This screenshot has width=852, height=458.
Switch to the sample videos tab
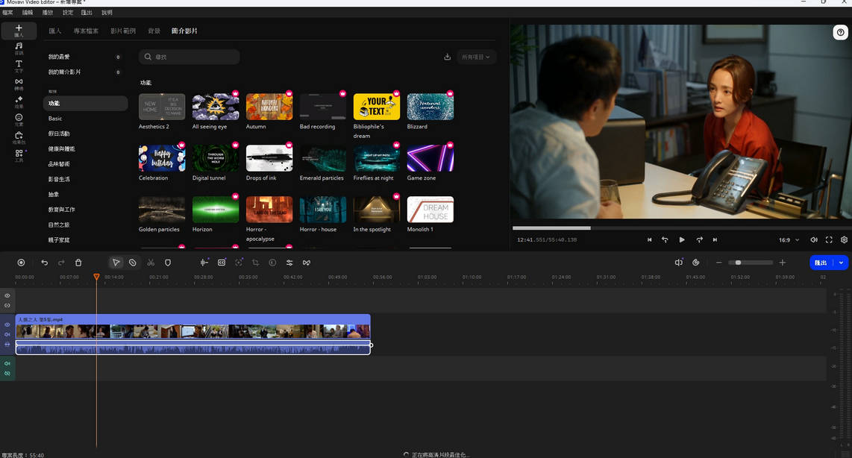(x=123, y=31)
